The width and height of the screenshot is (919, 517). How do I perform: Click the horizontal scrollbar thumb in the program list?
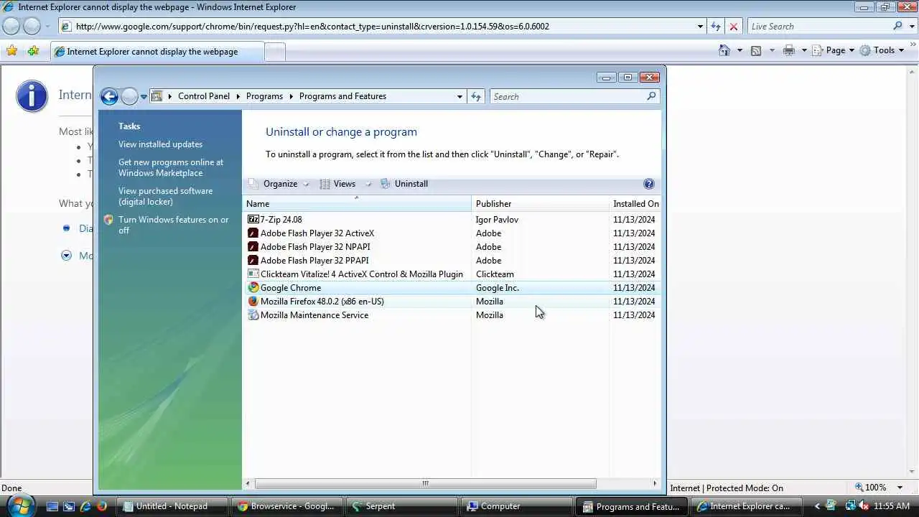pos(425,483)
